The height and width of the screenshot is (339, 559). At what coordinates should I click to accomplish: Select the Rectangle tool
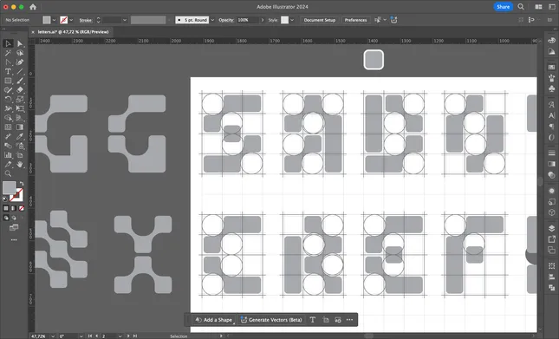pos(8,81)
